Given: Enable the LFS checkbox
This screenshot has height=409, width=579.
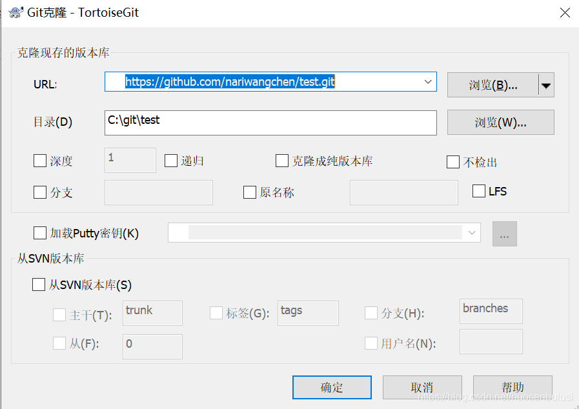Looking at the screenshot, I should point(479,191).
